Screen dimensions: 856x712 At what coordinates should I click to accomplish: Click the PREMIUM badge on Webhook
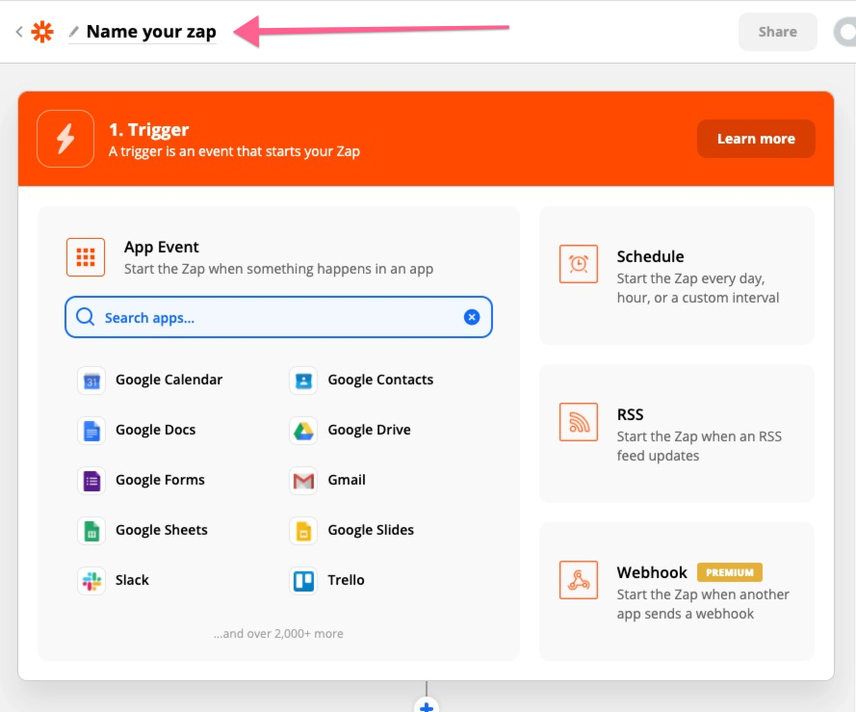tap(729, 572)
